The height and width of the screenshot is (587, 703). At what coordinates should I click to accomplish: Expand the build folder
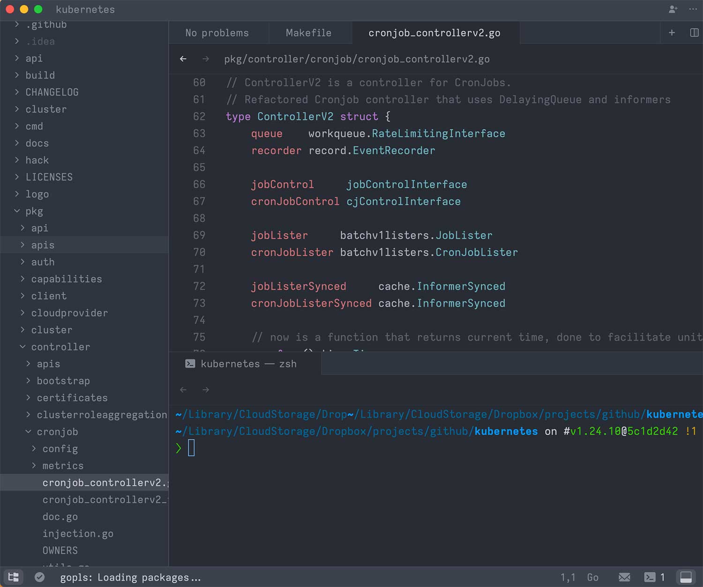point(84,75)
